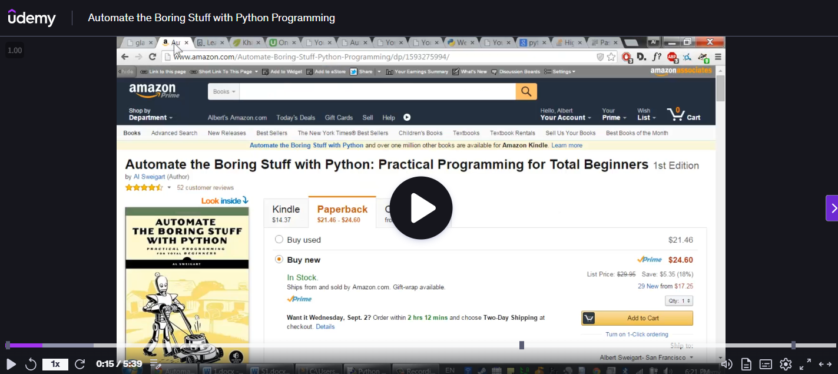Click Gift Cards in Amazon nav
The image size is (838, 374).
point(339,117)
